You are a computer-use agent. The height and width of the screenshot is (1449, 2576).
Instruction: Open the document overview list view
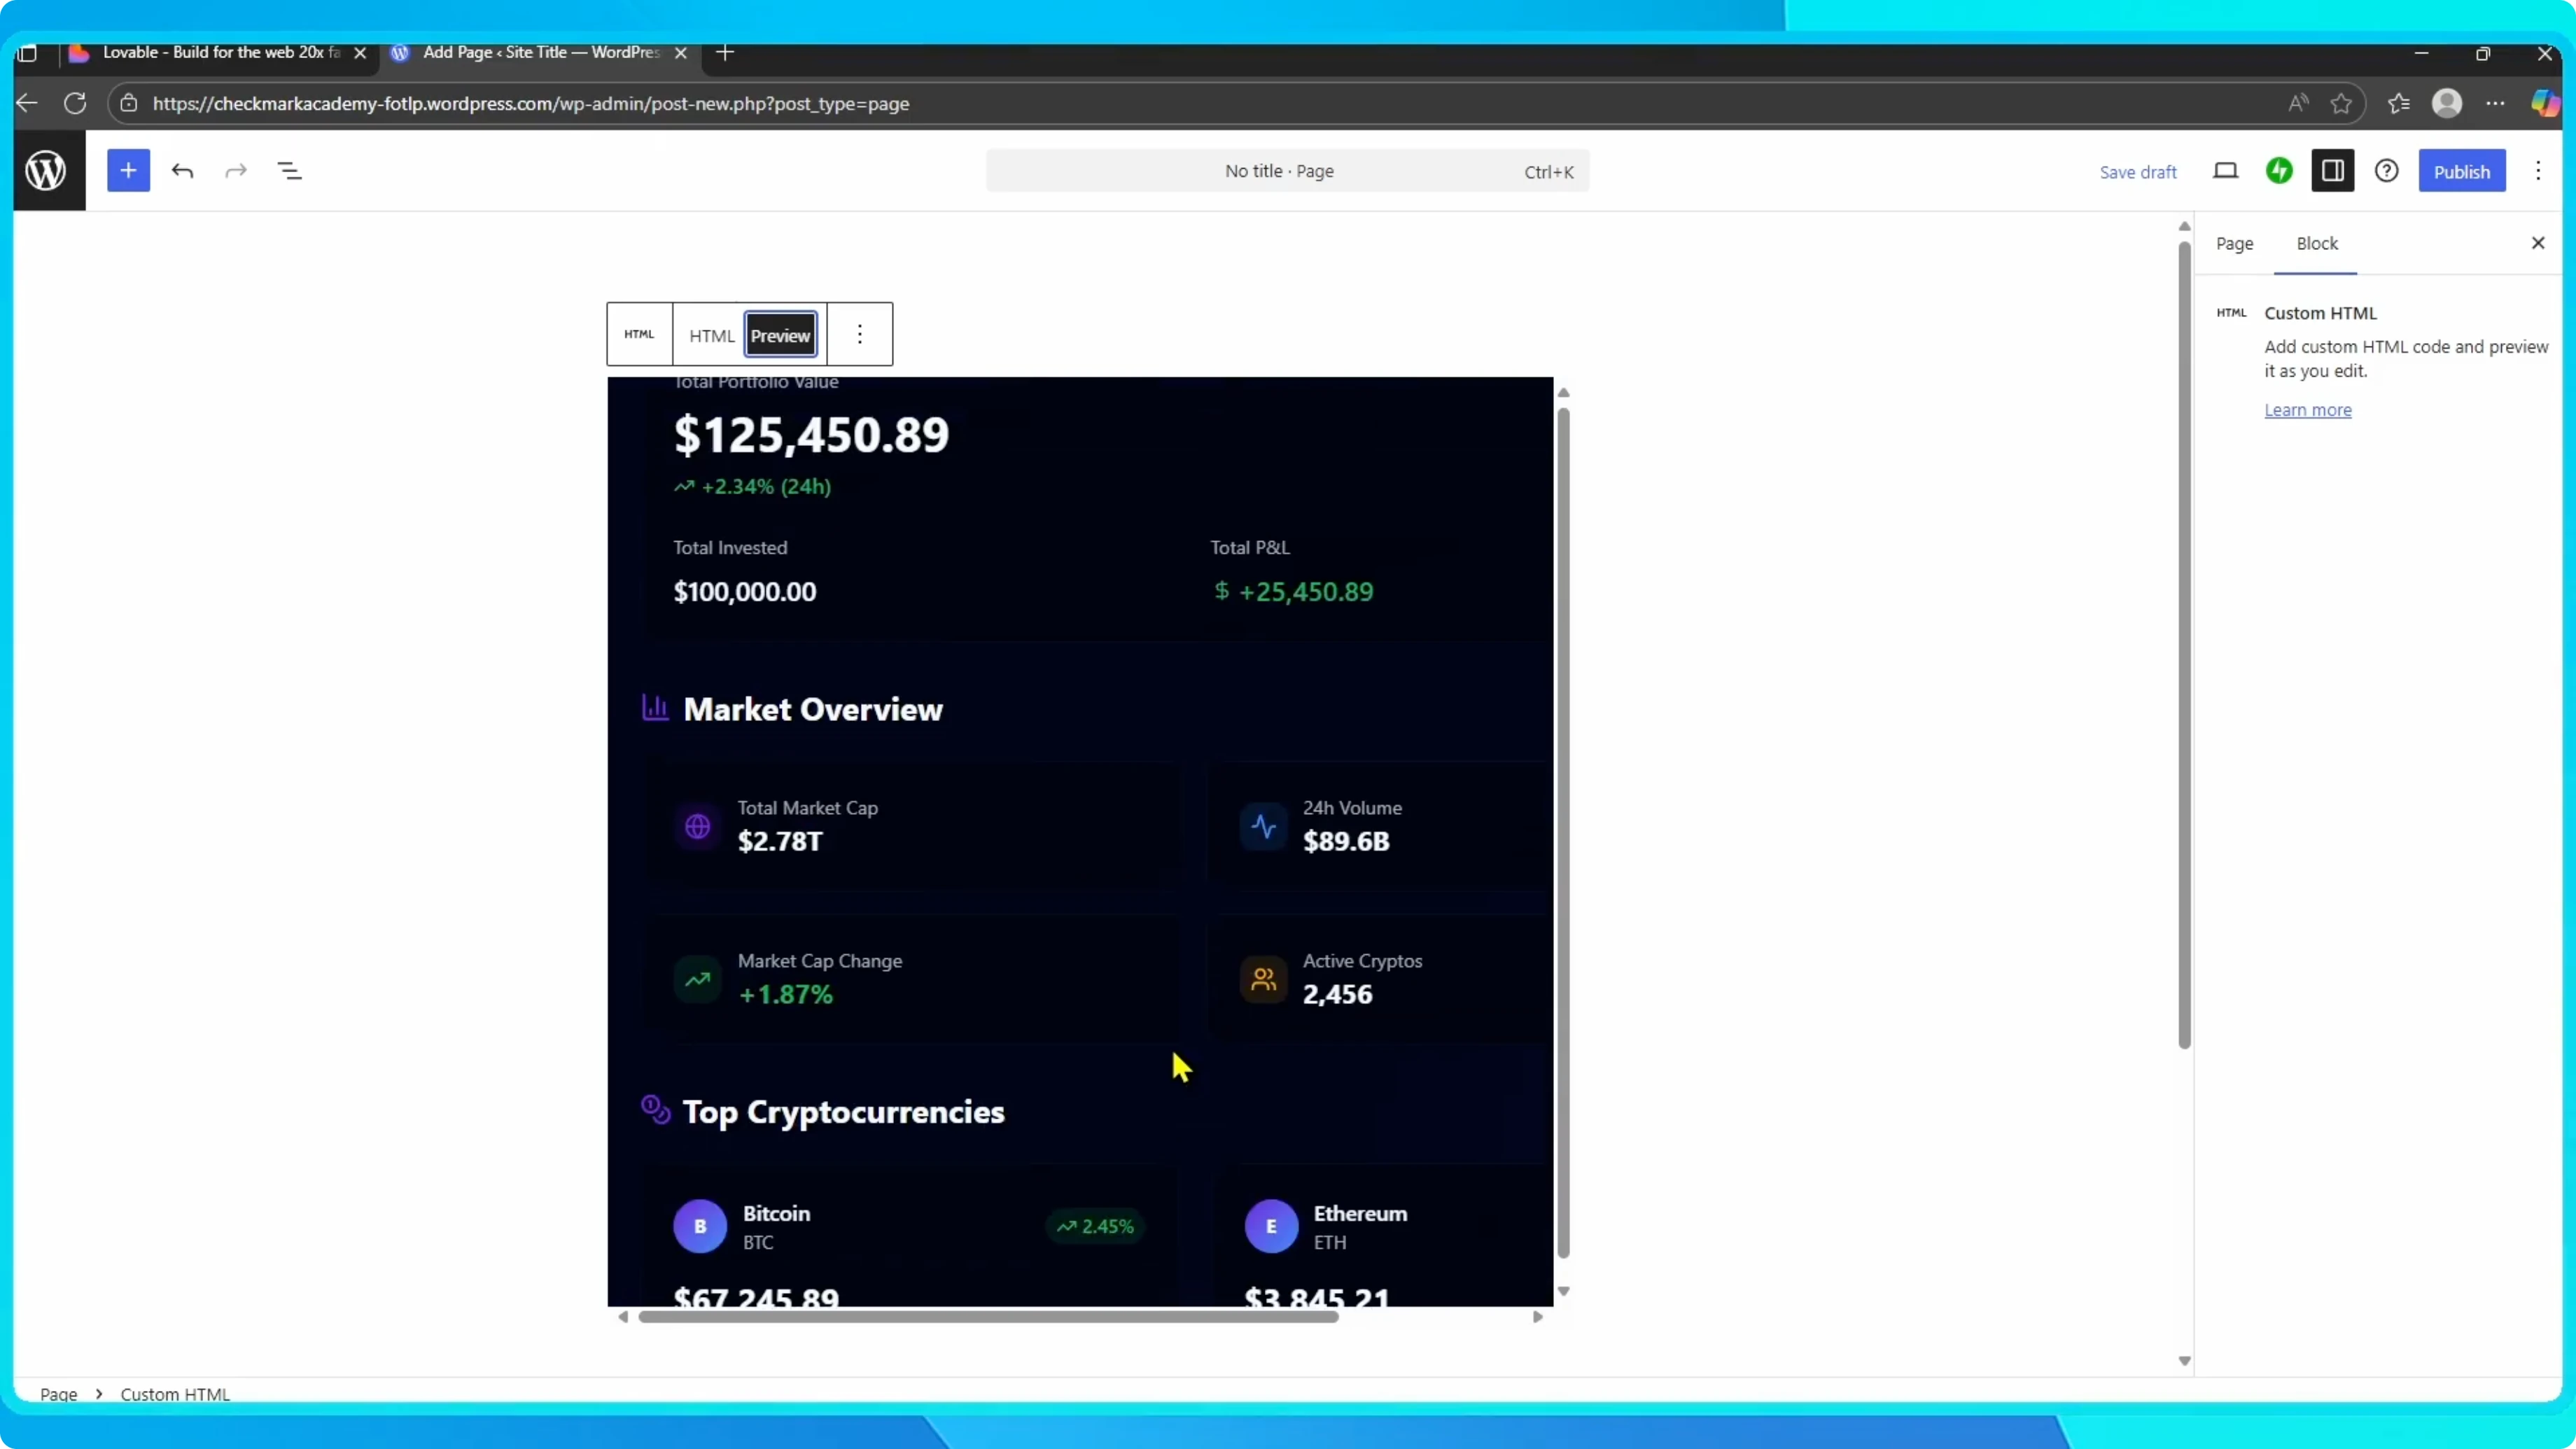[x=290, y=171]
